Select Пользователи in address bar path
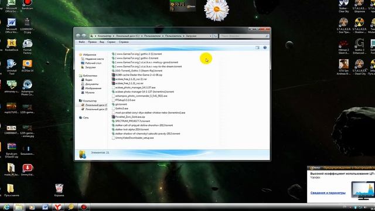Screen dimensions: 375x211 152,36
